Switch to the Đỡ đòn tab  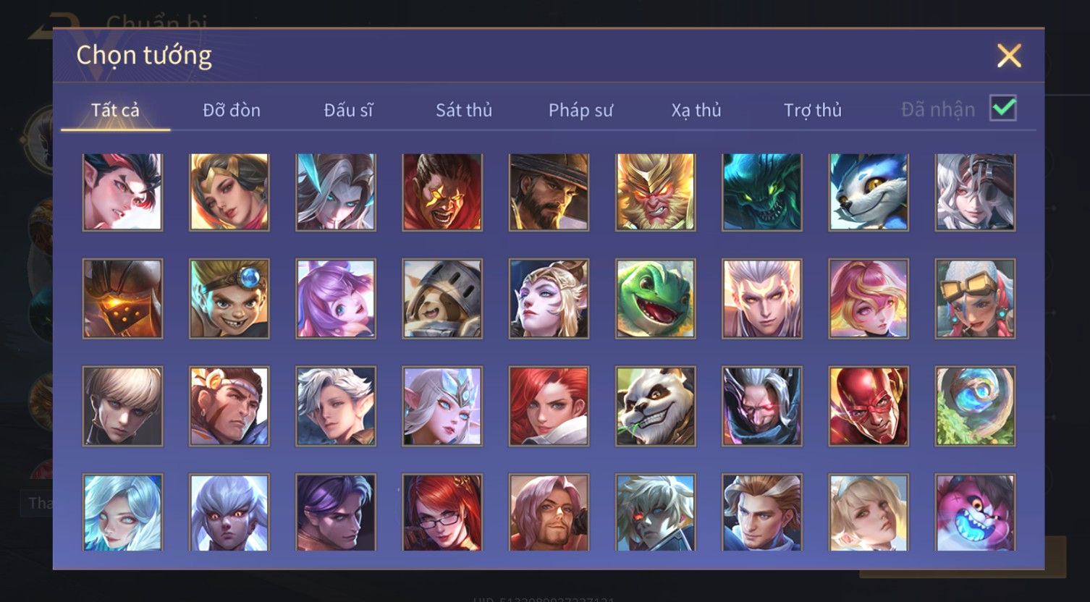(x=232, y=110)
